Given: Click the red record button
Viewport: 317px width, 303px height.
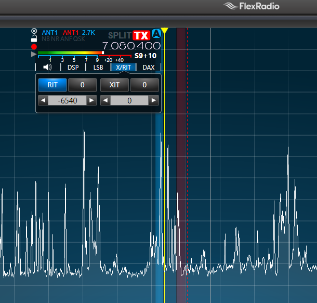Looking at the screenshot, I should (34, 47).
